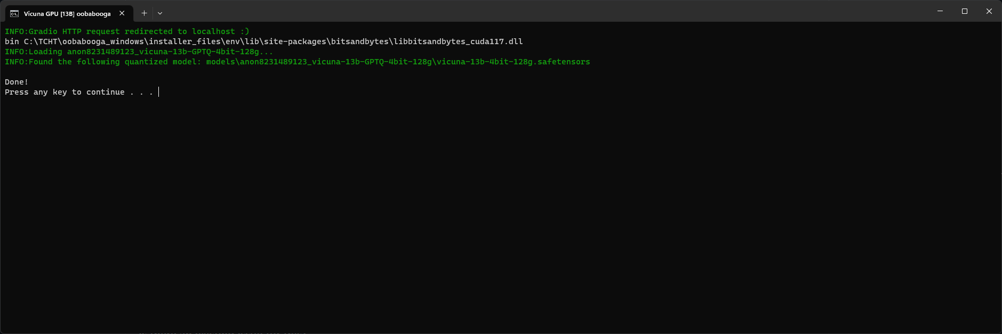Place focus on the blinking terminal cursor
This screenshot has height=334, width=1002.
point(158,91)
